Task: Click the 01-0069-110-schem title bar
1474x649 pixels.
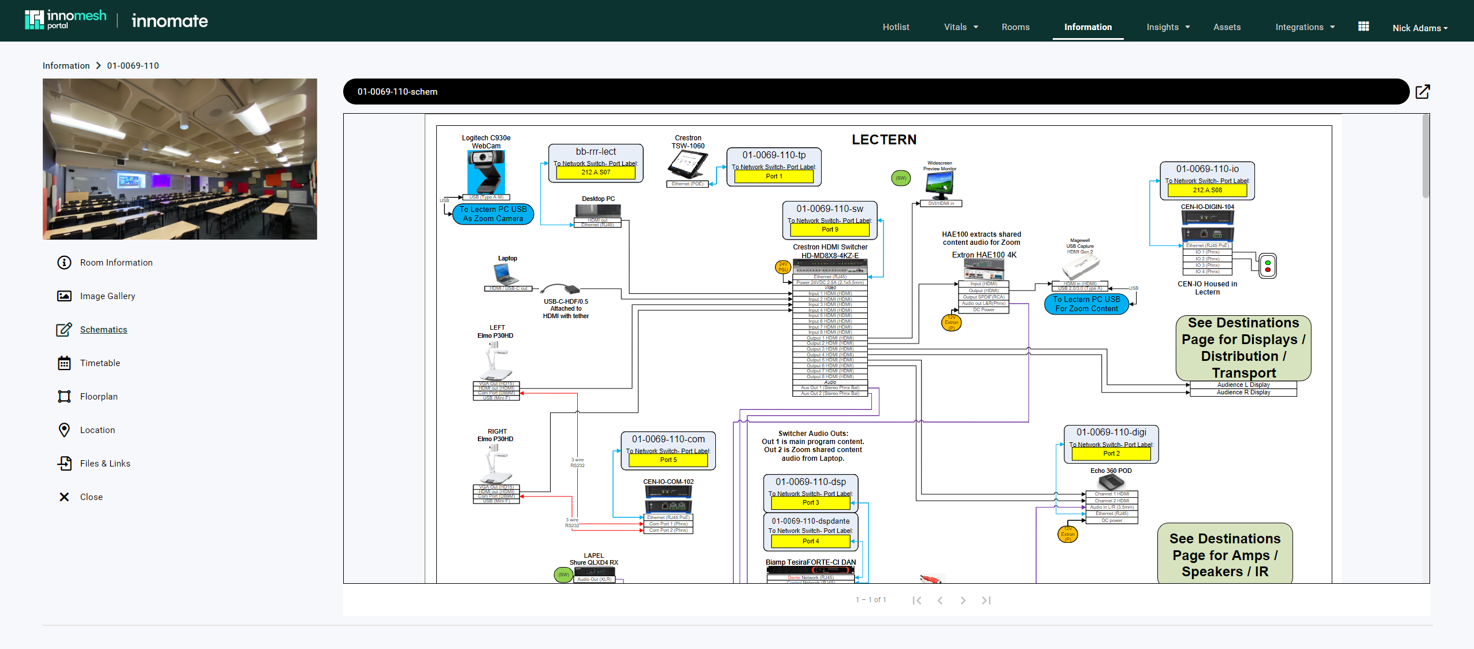Action: click(876, 92)
